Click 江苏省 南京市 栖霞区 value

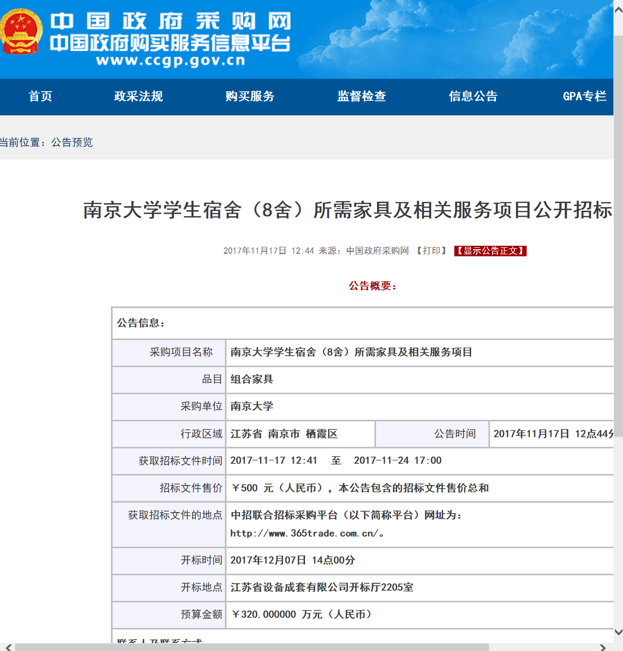284,434
